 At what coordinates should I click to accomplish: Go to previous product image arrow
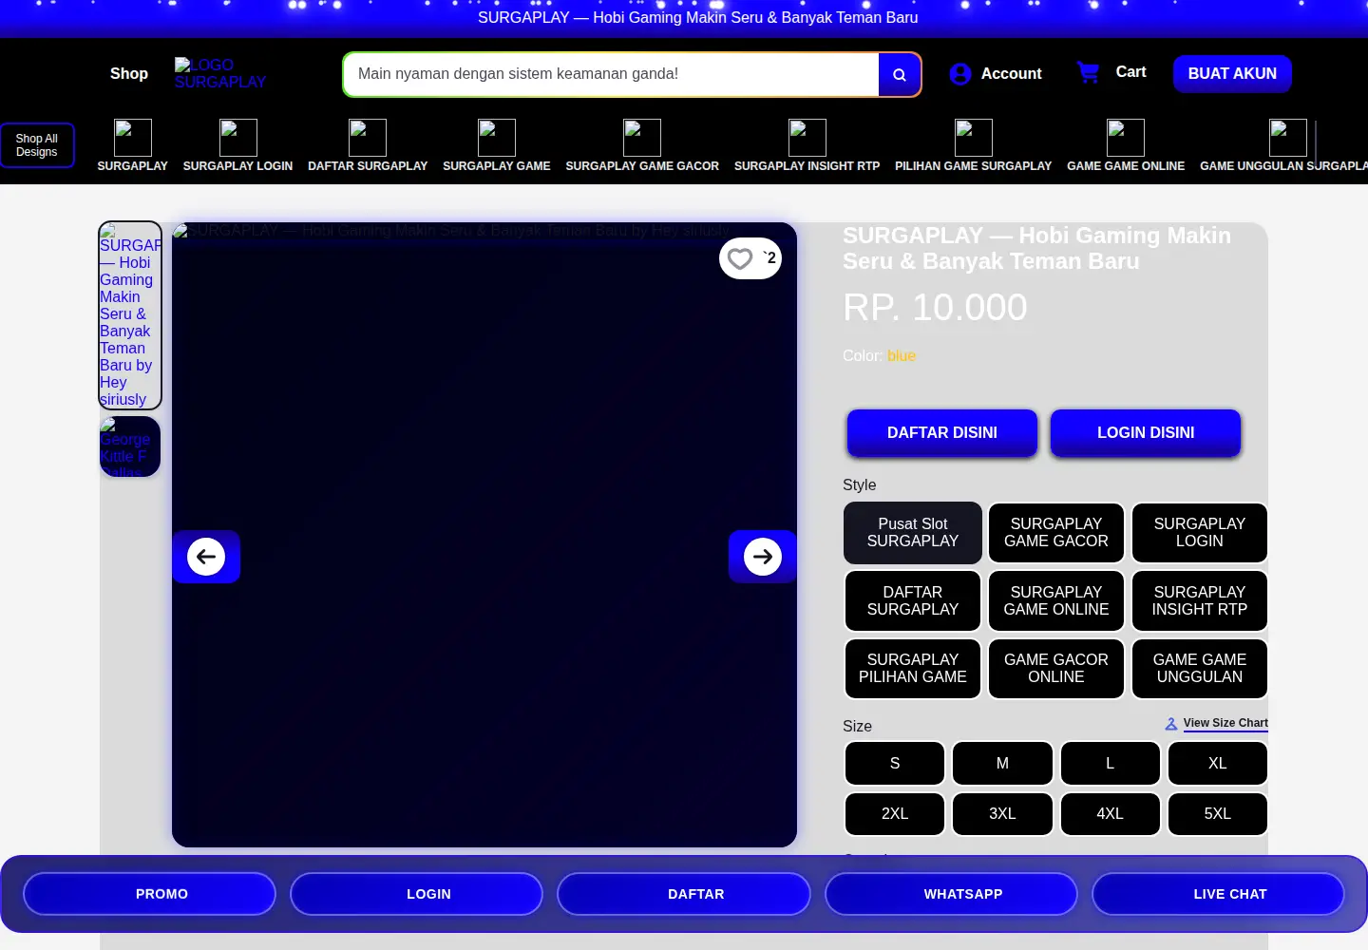[x=206, y=557]
